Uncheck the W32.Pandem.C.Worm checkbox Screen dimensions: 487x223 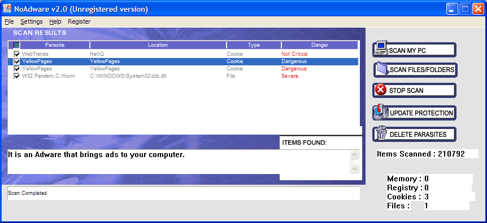[x=16, y=76]
